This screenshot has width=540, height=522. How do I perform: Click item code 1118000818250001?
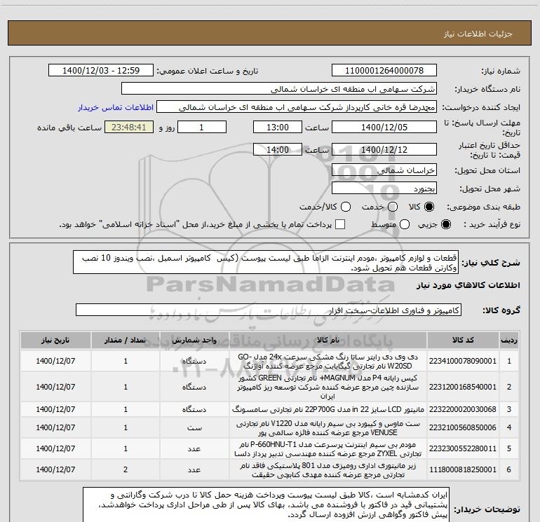[463, 469]
